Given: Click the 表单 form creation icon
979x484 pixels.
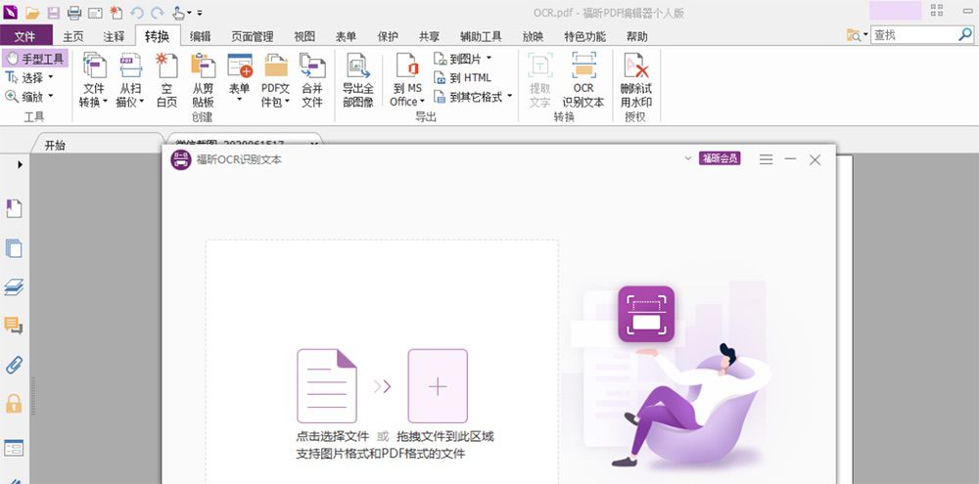Looking at the screenshot, I should pos(240,66).
